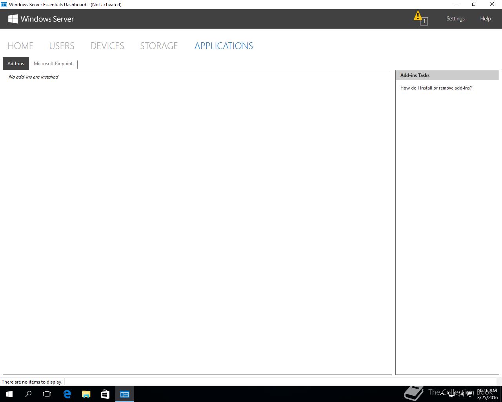Go to the HOME section

pyautogui.click(x=20, y=46)
